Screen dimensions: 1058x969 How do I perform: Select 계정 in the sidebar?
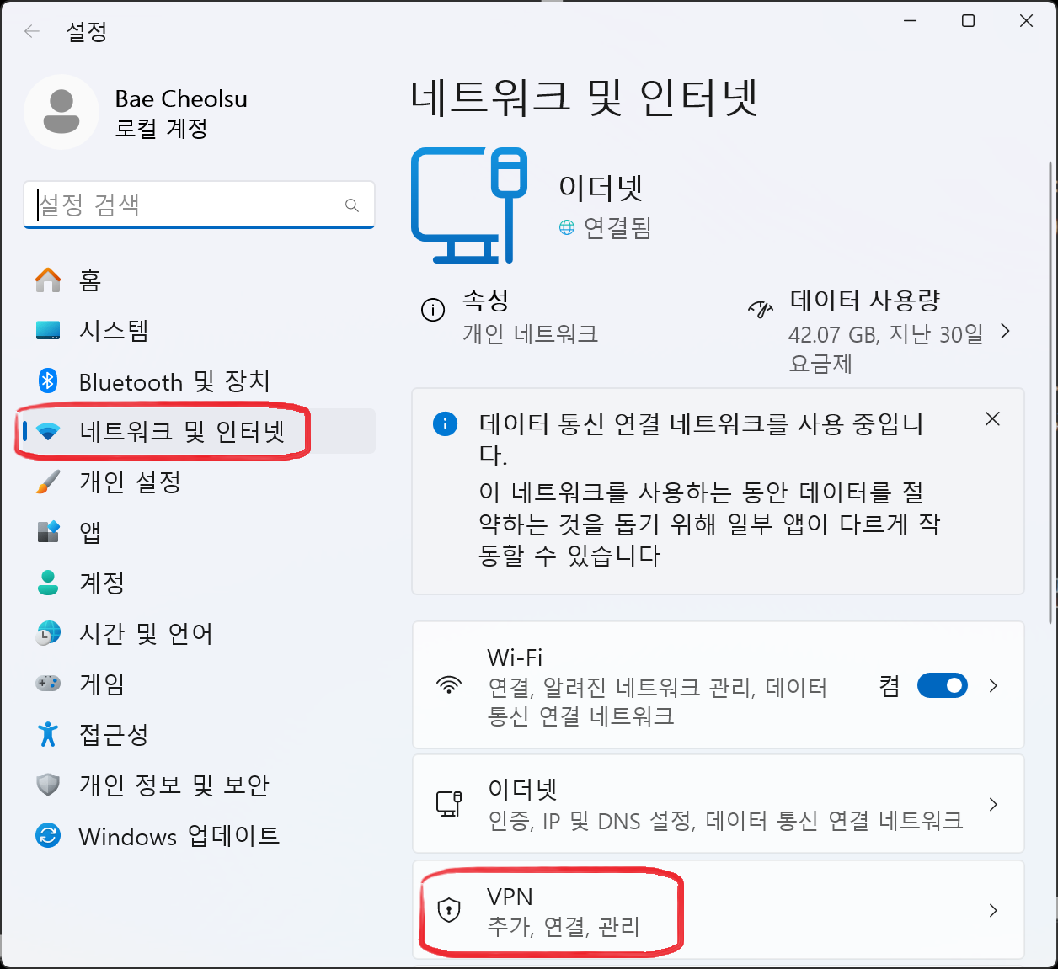click(x=200, y=583)
